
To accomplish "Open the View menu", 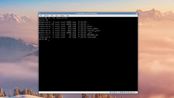I will pyautogui.click(x=52, y=16).
